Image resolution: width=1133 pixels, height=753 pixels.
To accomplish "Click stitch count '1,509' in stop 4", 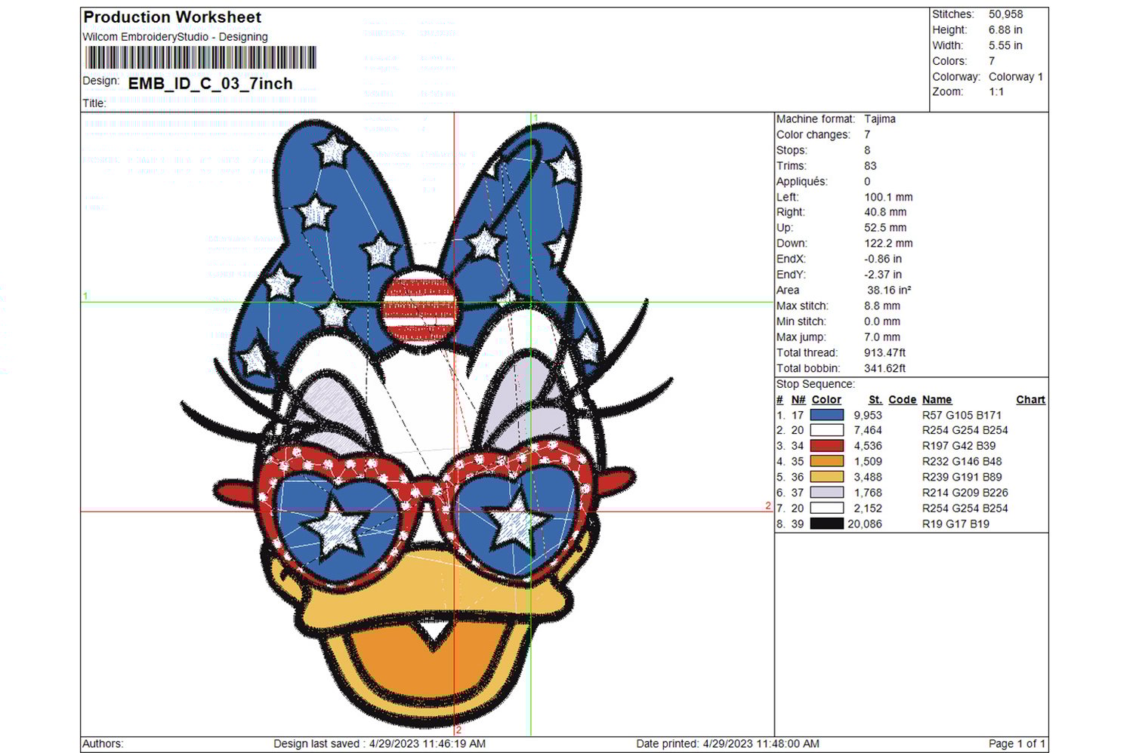I will point(868,462).
